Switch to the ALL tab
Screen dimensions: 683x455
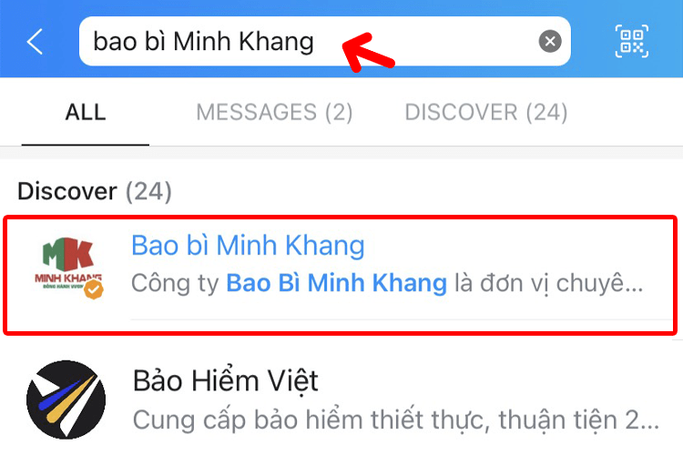[x=86, y=112]
